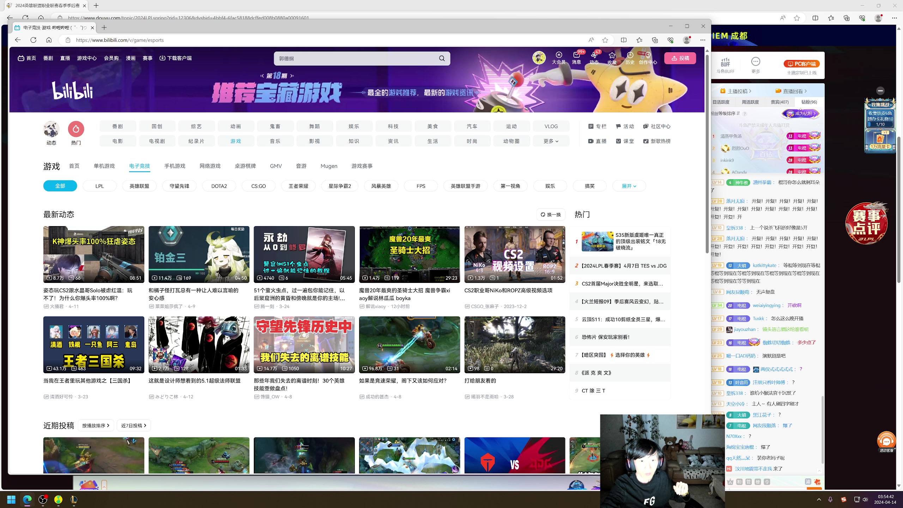Open video thumbnail CS2视频设置
Viewport: 903px width, 508px height.
coord(515,254)
